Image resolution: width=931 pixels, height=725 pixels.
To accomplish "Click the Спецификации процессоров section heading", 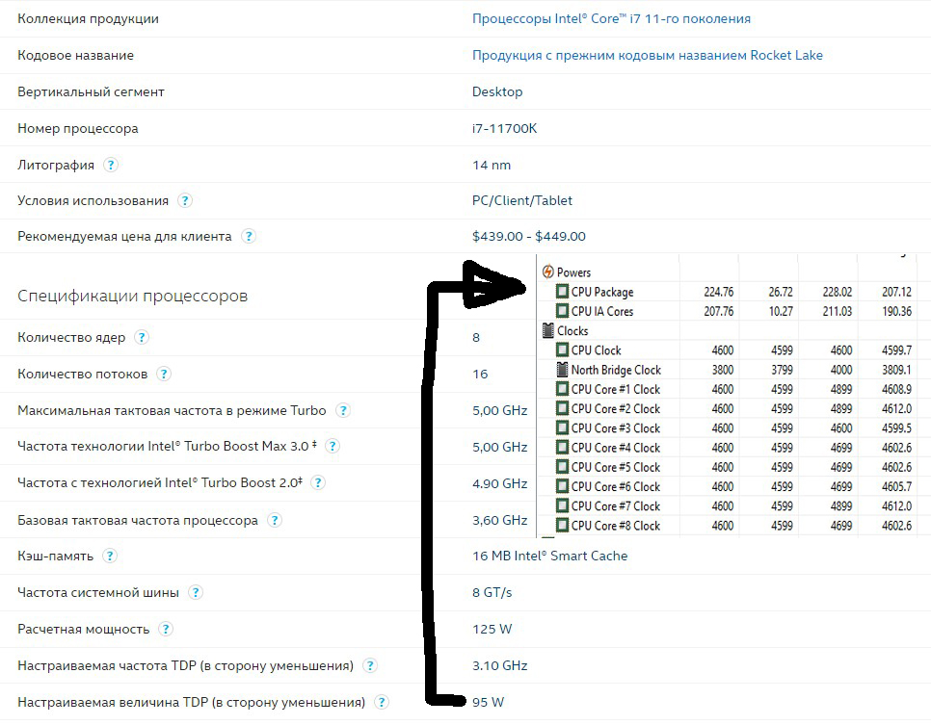I will [x=132, y=296].
